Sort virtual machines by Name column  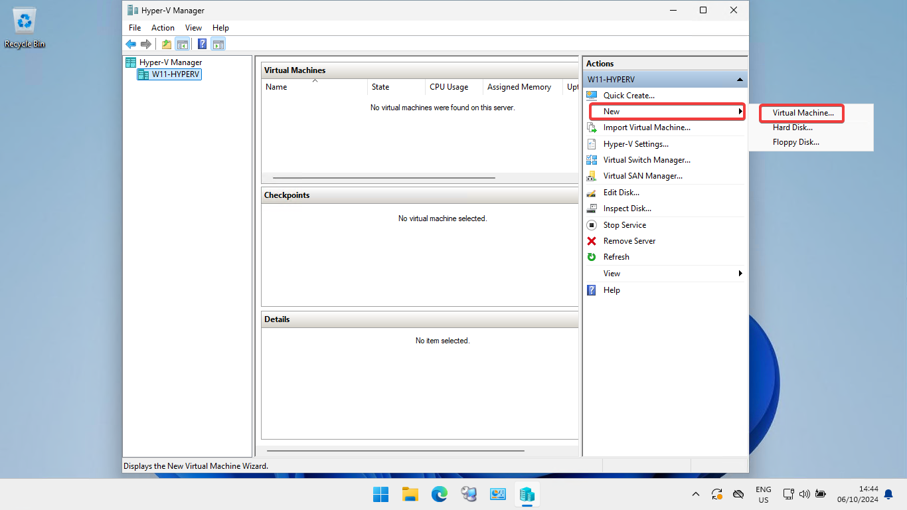pyautogui.click(x=314, y=87)
